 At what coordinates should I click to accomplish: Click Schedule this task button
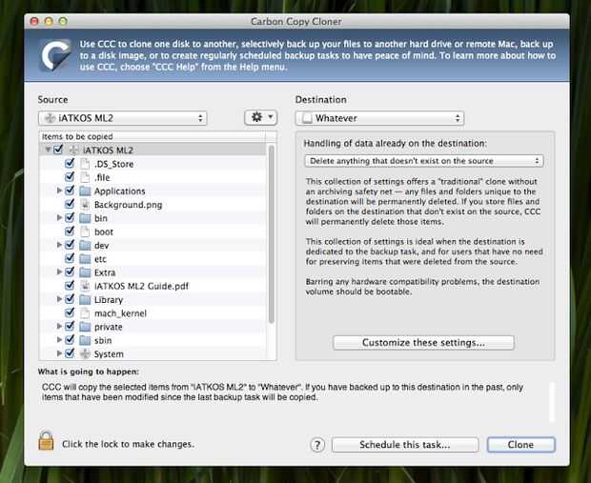(x=405, y=445)
